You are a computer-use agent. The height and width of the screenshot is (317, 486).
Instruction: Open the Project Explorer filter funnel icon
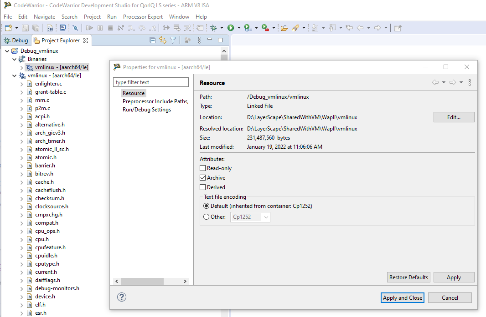point(173,40)
